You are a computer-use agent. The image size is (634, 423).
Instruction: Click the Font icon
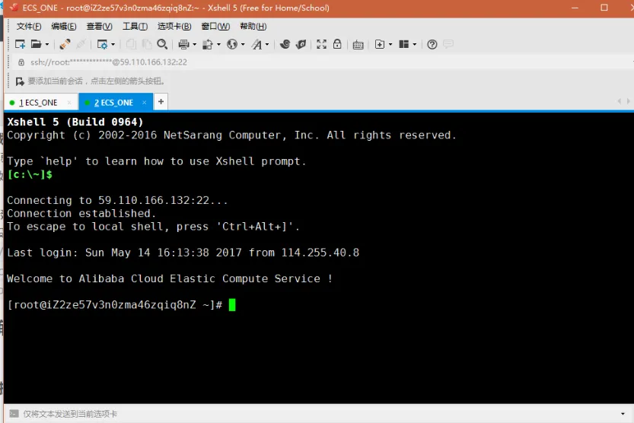point(256,44)
